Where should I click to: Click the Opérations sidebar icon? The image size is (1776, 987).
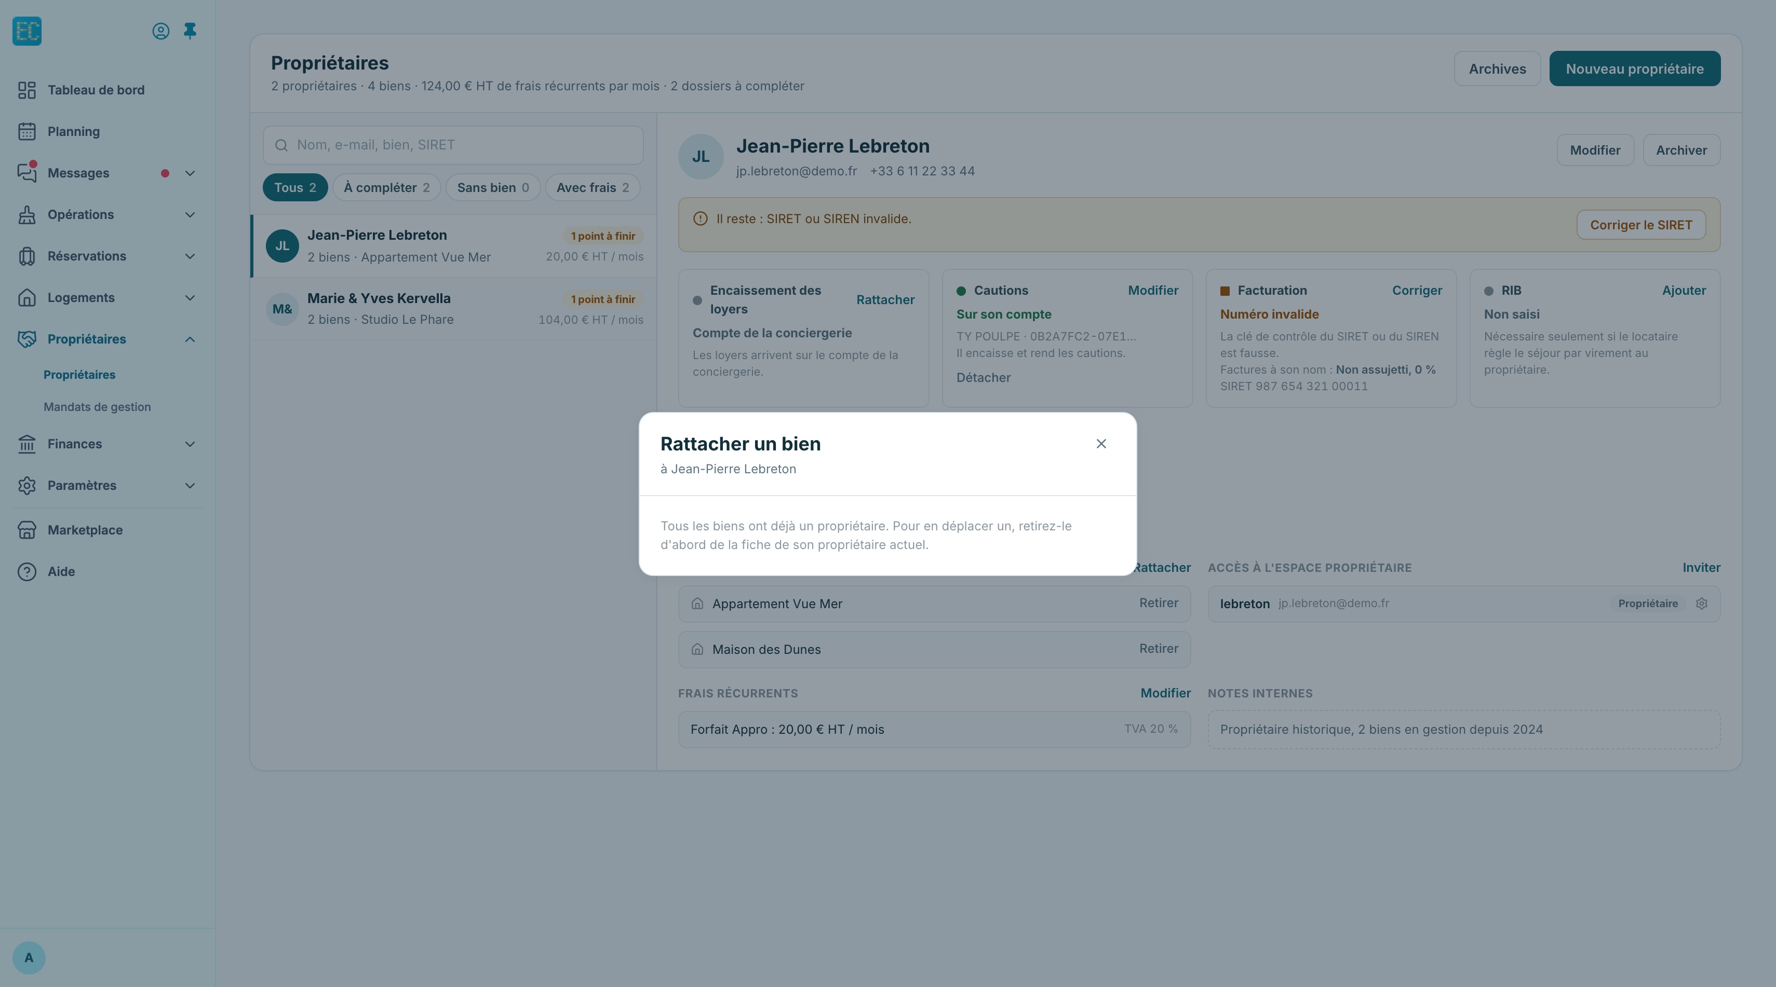(x=27, y=215)
